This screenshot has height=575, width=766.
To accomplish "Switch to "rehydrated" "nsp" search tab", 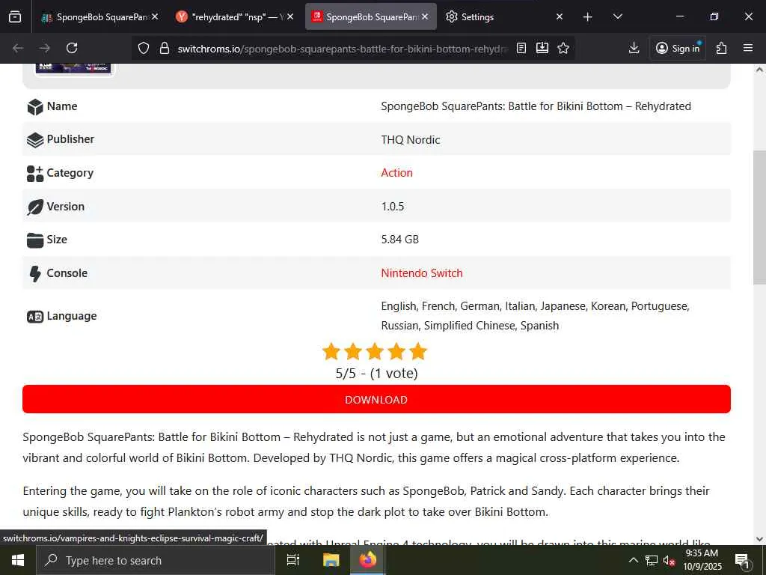I will (x=234, y=16).
